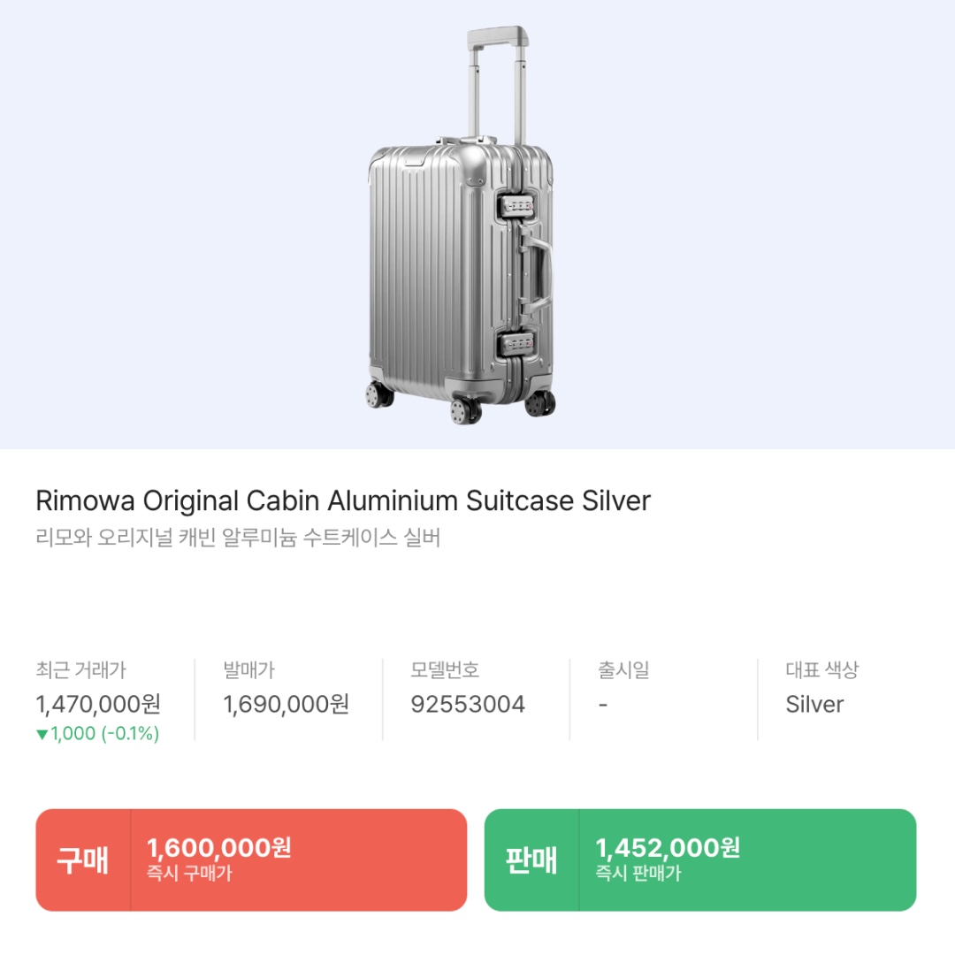Click the 발매가 retail price 1,690,000원
This screenshot has width=955, height=955.
286,705
